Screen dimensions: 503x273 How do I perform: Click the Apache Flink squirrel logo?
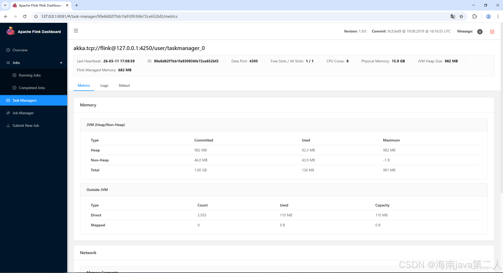[x=10, y=31]
